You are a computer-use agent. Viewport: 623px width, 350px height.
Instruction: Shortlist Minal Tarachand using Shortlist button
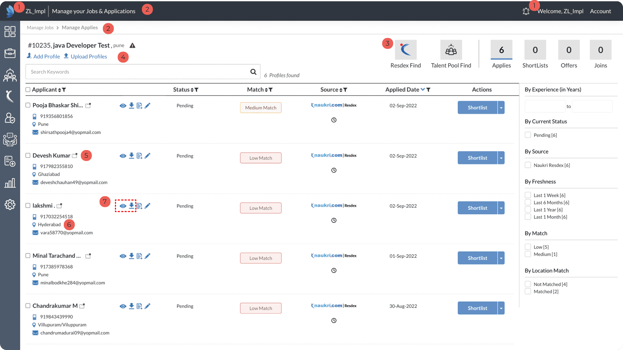477,258
